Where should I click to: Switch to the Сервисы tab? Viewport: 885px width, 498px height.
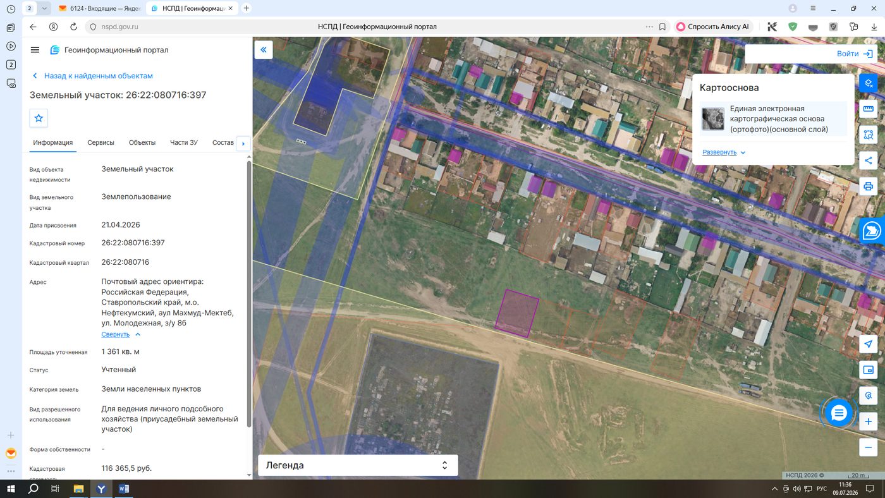tap(101, 143)
